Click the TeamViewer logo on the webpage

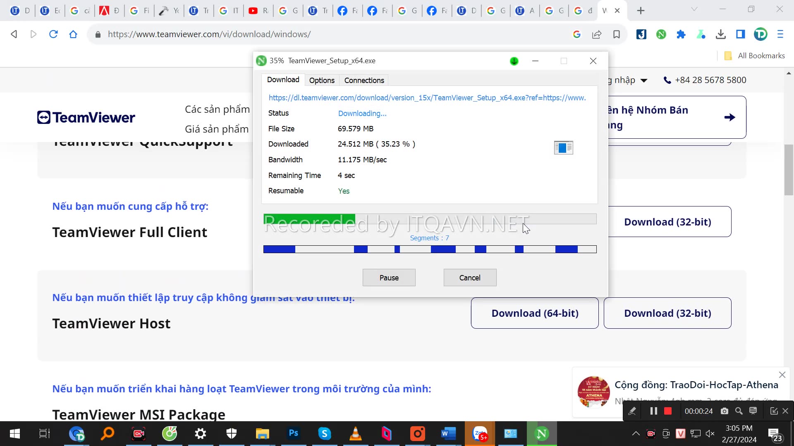pyautogui.click(x=86, y=117)
